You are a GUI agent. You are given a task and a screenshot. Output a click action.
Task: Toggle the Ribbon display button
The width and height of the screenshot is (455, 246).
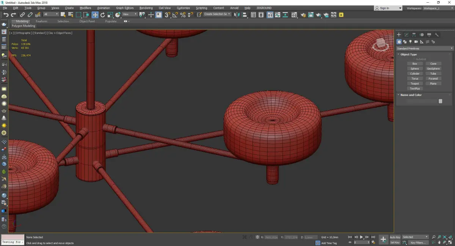click(270, 15)
